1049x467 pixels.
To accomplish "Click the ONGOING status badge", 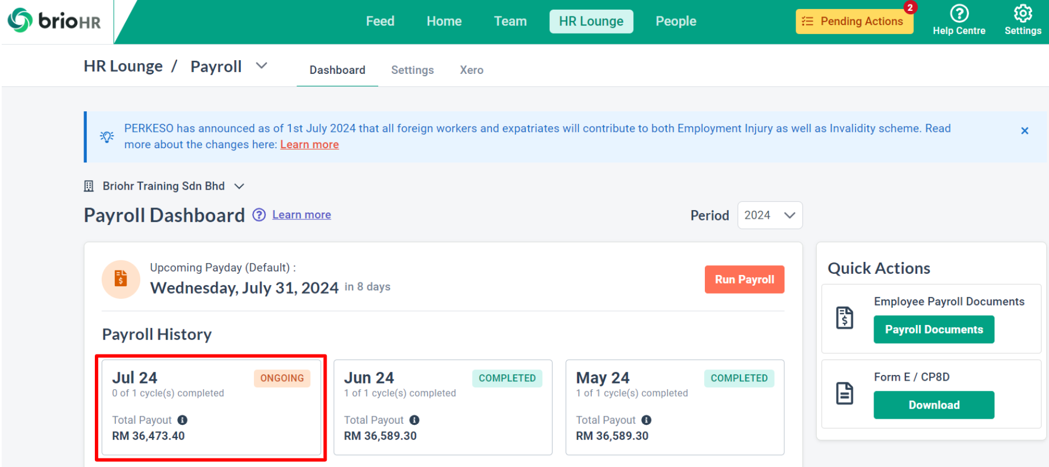I will click(x=282, y=378).
